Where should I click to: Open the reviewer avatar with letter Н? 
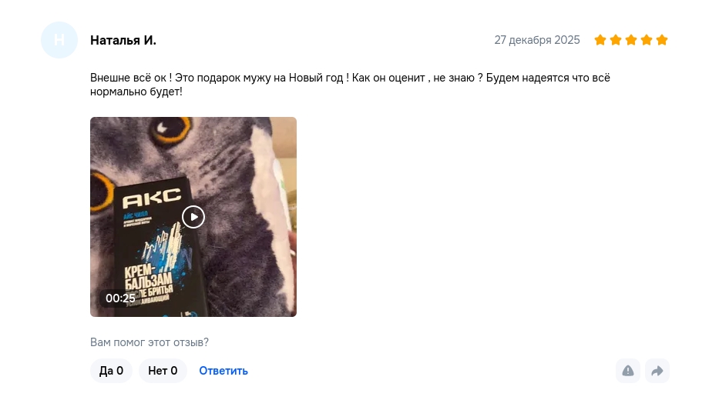pos(59,40)
